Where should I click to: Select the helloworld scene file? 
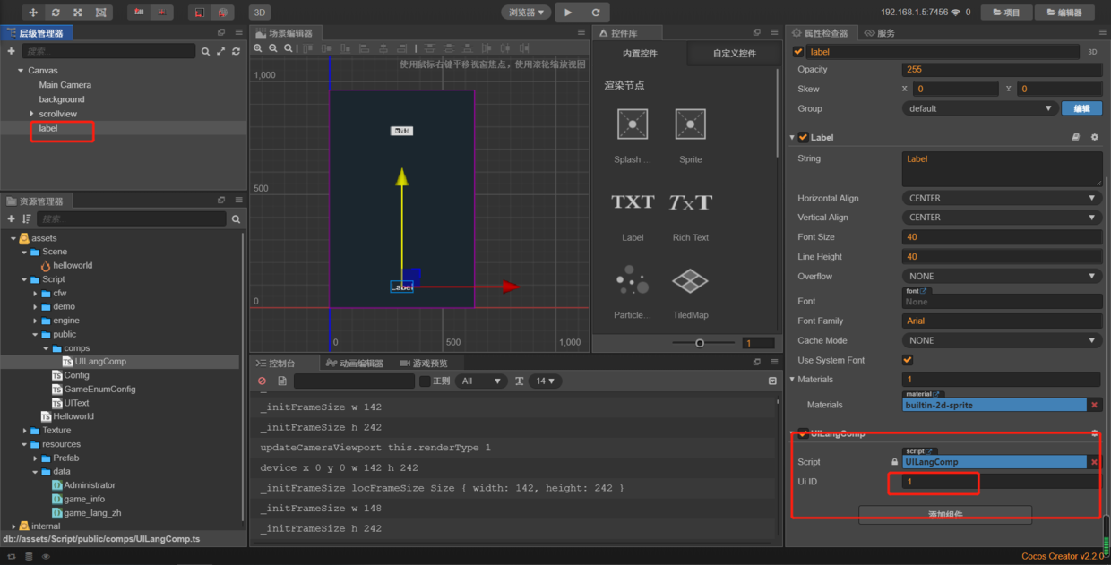pyautogui.click(x=73, y=266)
